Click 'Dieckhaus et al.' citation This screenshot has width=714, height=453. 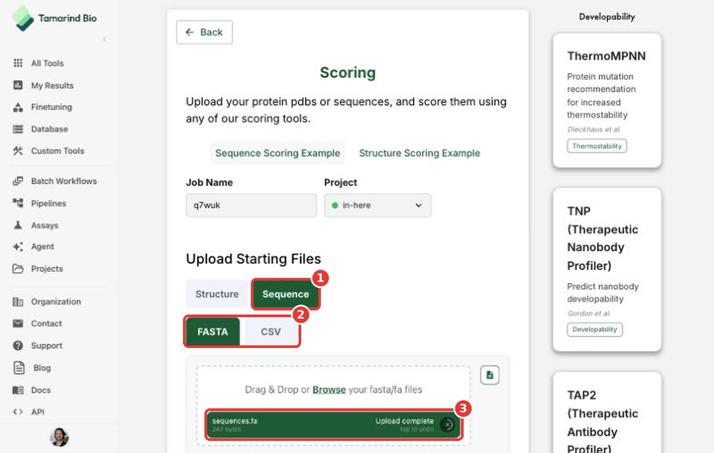click(x=594, y=129)
